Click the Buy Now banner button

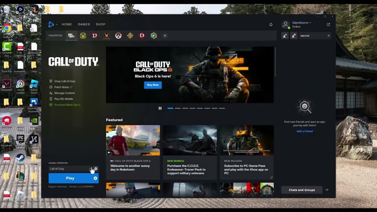pyautogui.click(x=153, y=85)
